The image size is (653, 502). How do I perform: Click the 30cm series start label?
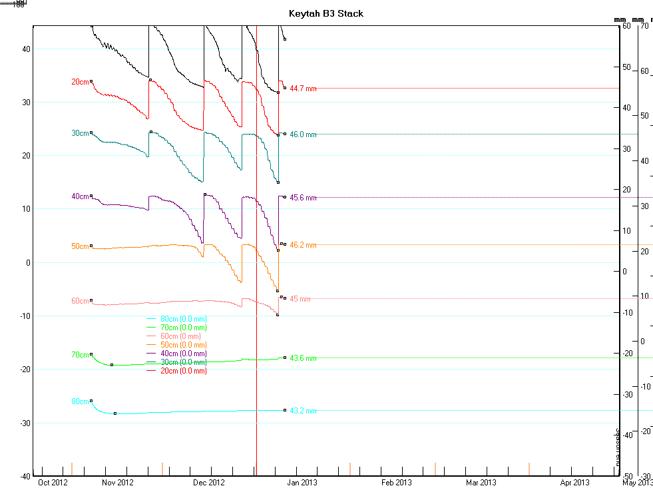[80, 133]
